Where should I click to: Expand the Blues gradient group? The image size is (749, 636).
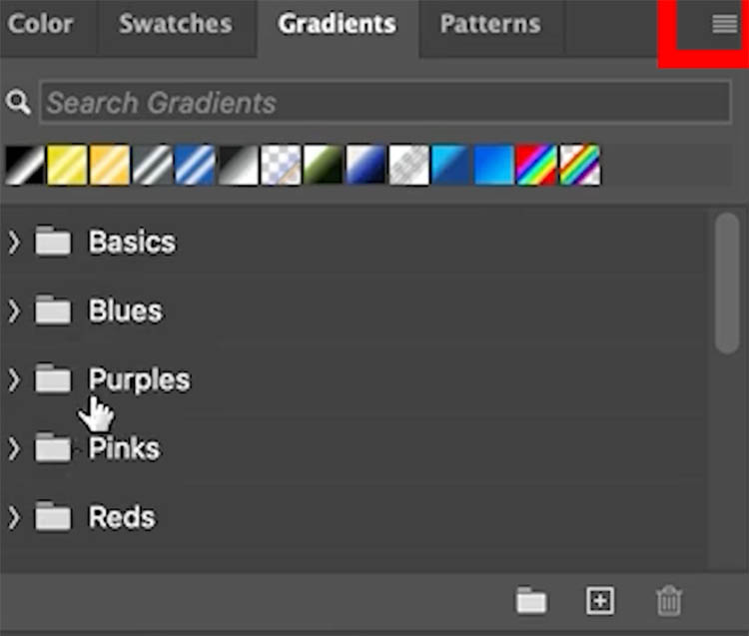coord(14,311)
